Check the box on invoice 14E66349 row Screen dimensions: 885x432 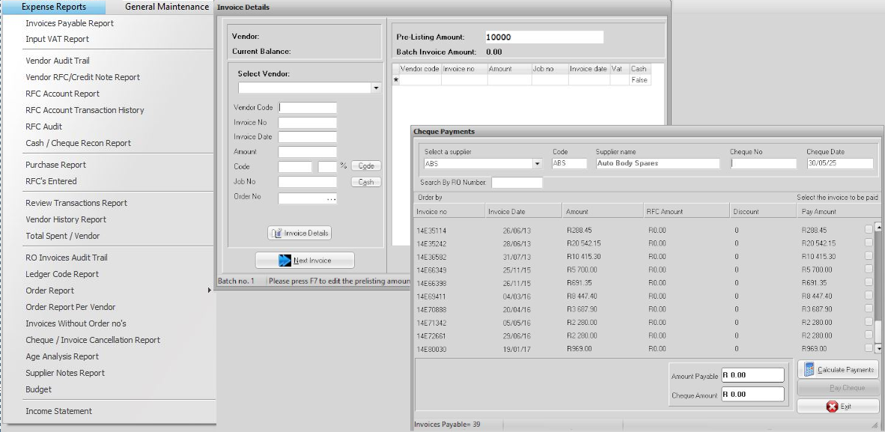pos(869,269)
